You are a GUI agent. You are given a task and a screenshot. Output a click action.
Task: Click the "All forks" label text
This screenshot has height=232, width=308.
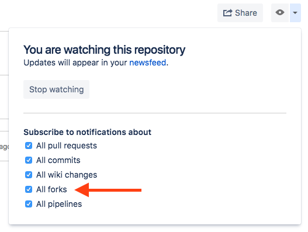tap(51, 189)
